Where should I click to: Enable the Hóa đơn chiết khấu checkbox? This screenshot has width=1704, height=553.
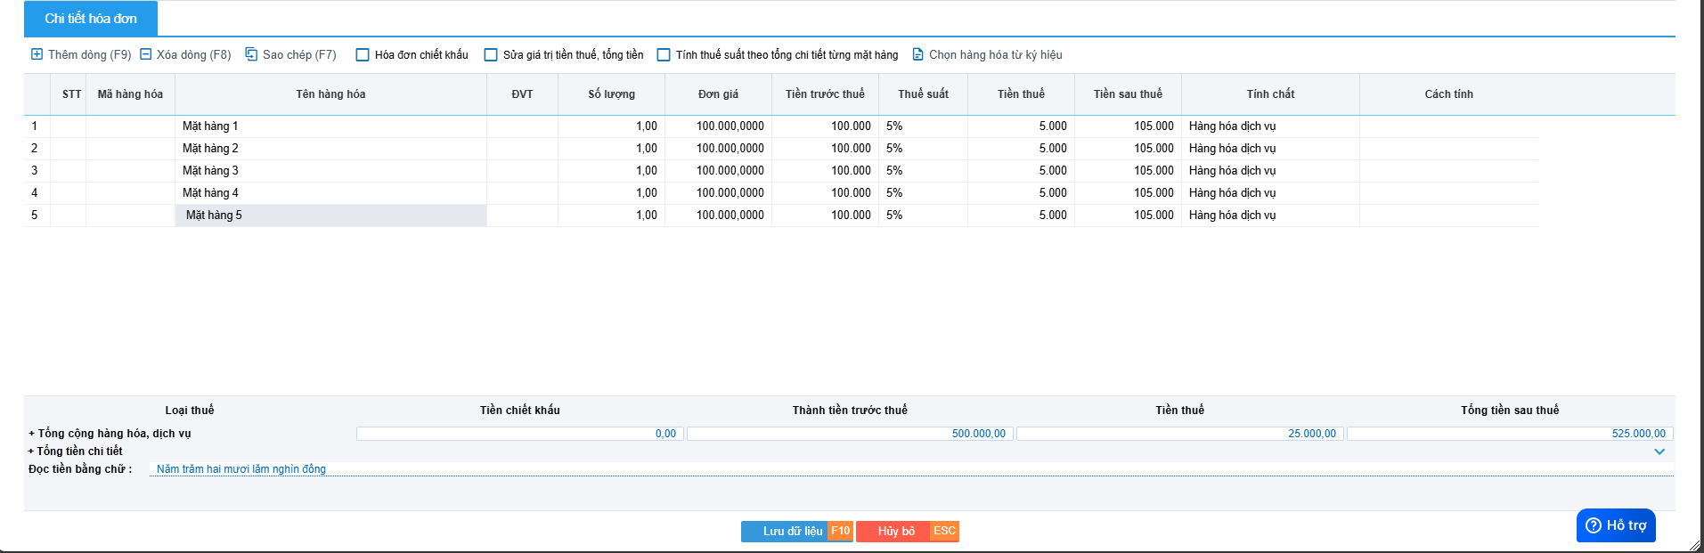click(x=363, y=55)
